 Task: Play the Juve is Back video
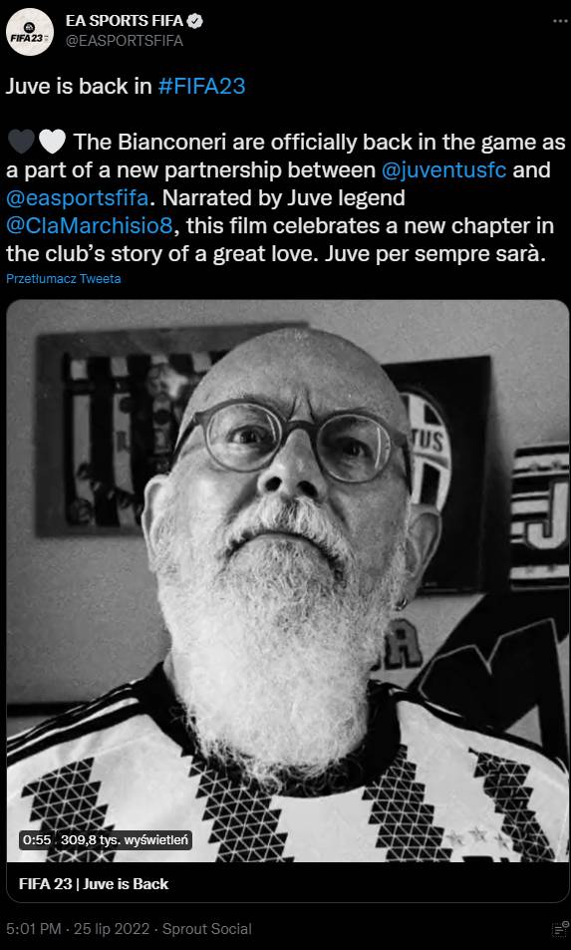288,580
